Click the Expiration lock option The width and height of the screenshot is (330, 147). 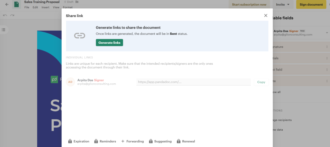[x=79, y=141]
